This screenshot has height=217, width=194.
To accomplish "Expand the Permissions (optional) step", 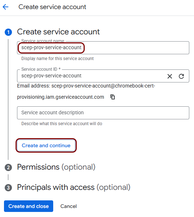I will (56, 167).
